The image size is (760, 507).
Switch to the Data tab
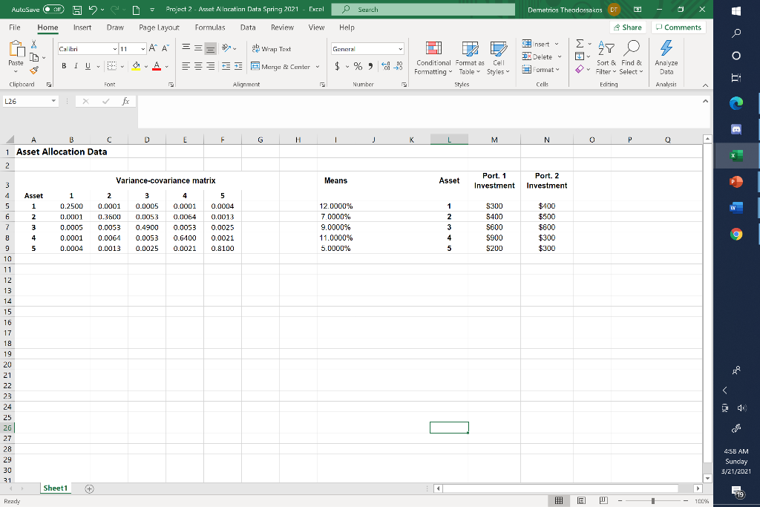coord(248,27)
